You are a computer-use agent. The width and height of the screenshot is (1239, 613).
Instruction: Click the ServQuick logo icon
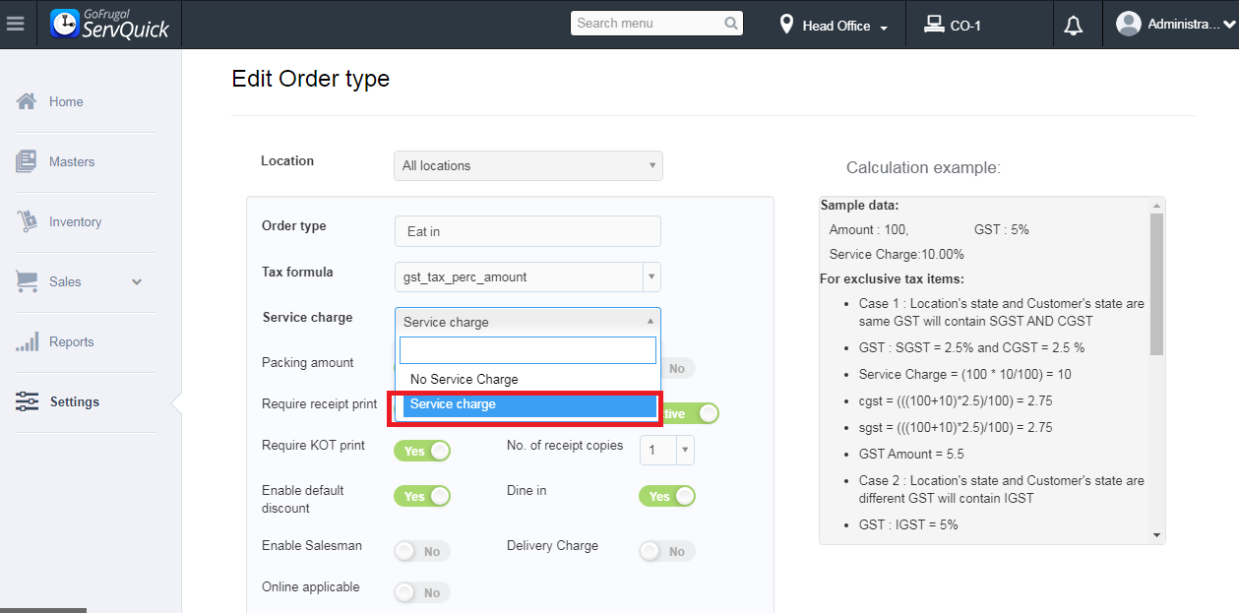pos(65,25)
